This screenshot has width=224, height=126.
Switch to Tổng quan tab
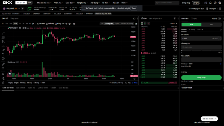pyautogui.click(x=14, y=18)
